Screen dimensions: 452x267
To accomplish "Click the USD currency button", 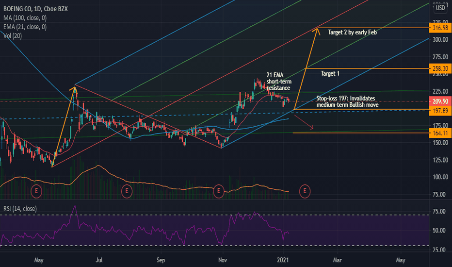I will pyautogui.click(x=440, y=8).
